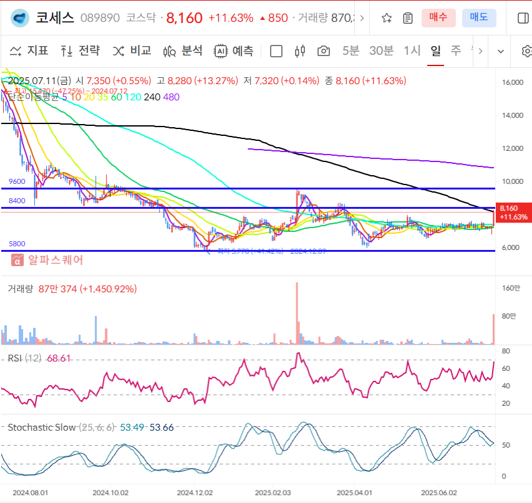Click moving average period 5 label
Image resolution: width=532 pixels, height=503 pixels.
[64, 97]
